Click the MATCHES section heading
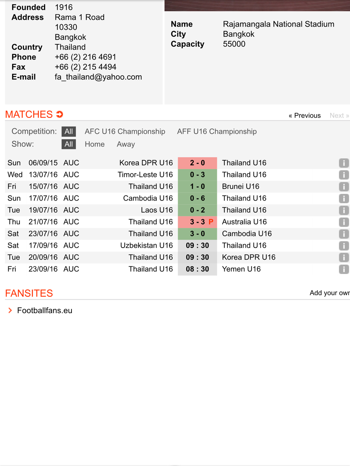The image size is (350, 466). (x=29, y=114)
